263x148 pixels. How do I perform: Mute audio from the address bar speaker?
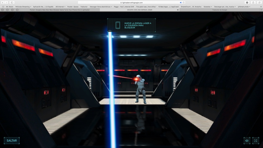[181, 3]
